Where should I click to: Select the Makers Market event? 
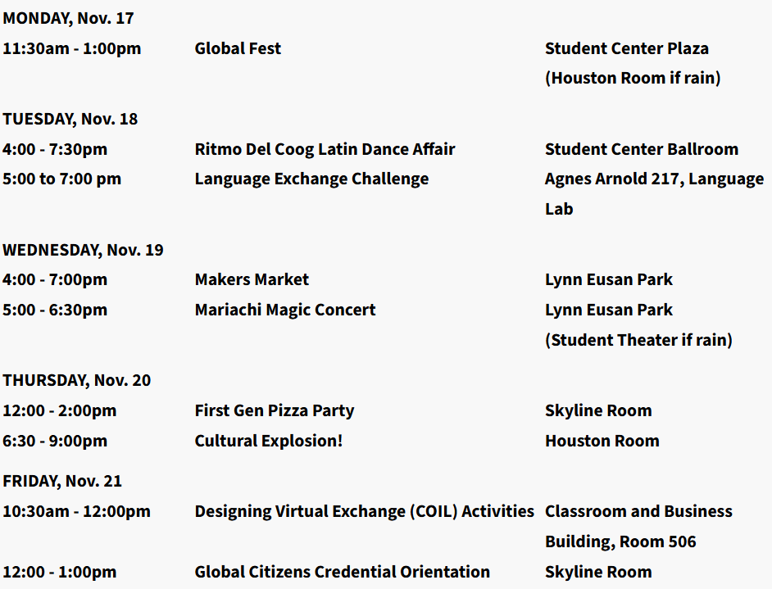click(252, 279)
